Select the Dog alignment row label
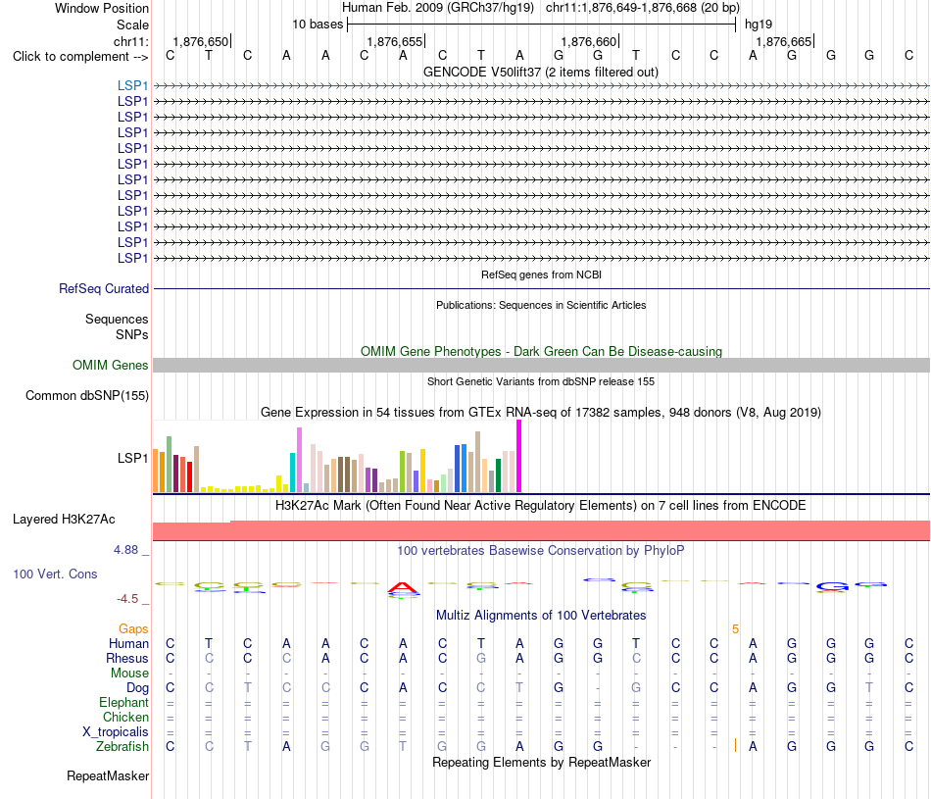Screen dimensions: 931x799 click(138, 688)
